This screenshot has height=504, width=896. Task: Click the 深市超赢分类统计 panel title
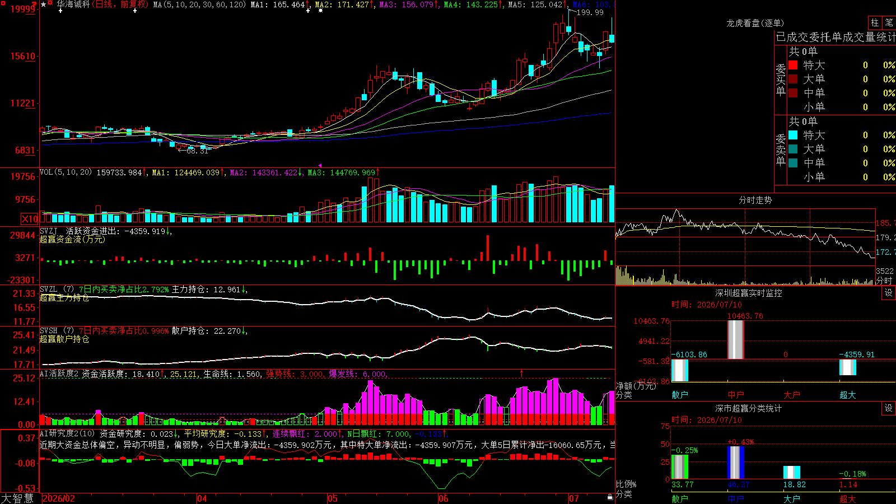tap(749, 408)
